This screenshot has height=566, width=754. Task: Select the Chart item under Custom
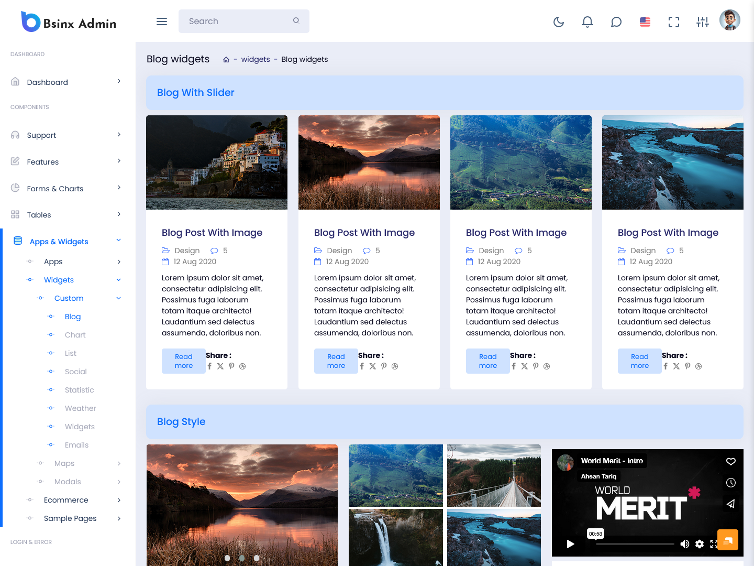click(x=75, y=335)
